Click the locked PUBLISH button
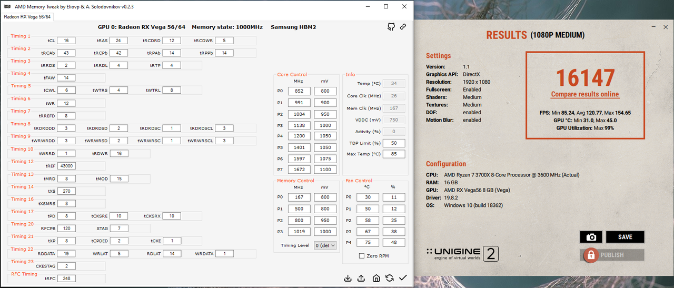Screen dimensions: 674x288 pos(612,255)
